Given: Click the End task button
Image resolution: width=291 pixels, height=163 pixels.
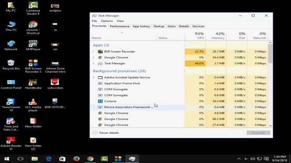Looking at the screenshot, I should [x=258, y=133].
